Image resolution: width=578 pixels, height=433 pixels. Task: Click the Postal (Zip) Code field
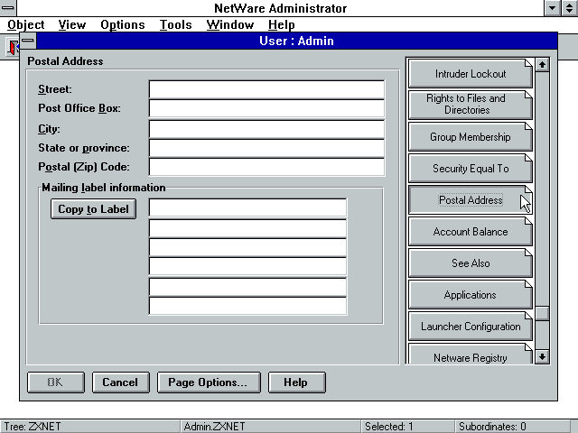coord(266,167)
